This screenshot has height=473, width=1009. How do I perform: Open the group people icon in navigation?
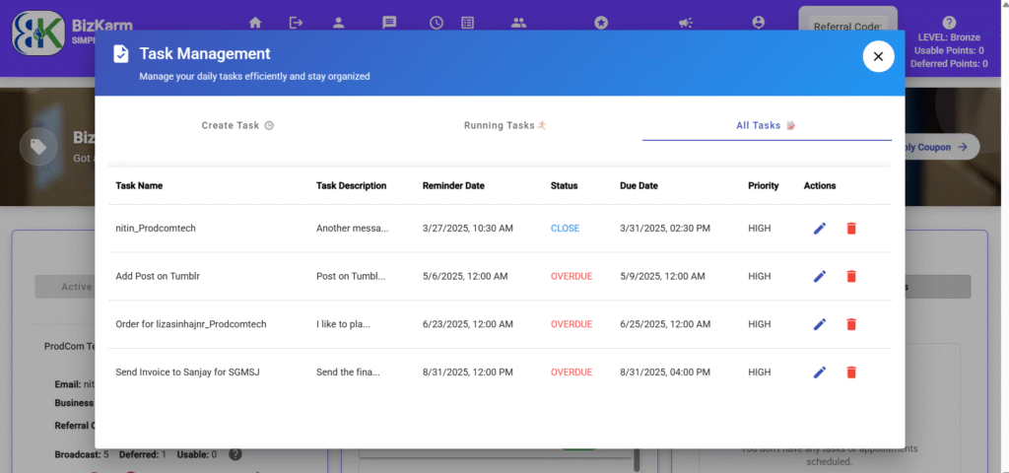(x=518, y=23)
